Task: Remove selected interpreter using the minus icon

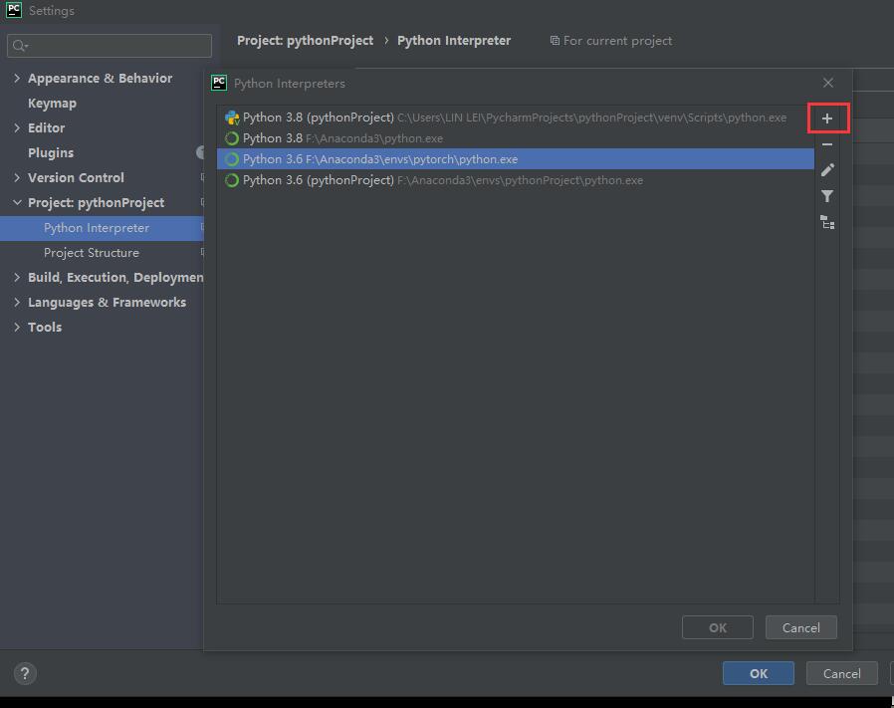Action: coord(827,143)
